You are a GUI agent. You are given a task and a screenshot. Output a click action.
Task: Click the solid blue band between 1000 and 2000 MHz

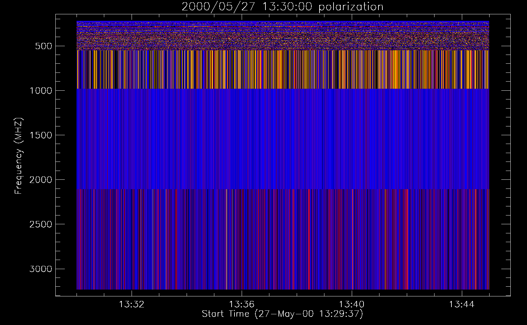pyautogui.click(x=283, y=139)
